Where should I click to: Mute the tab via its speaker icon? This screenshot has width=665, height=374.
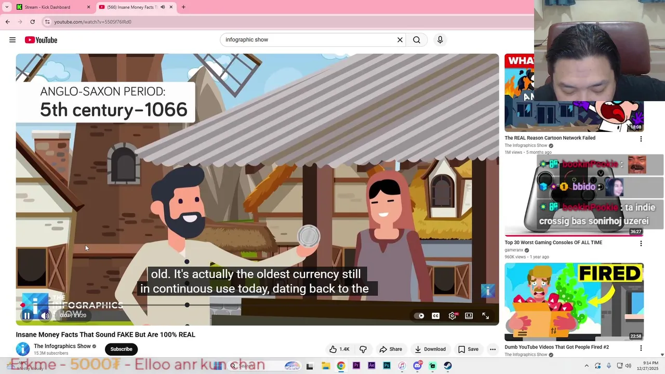point(163,7)
